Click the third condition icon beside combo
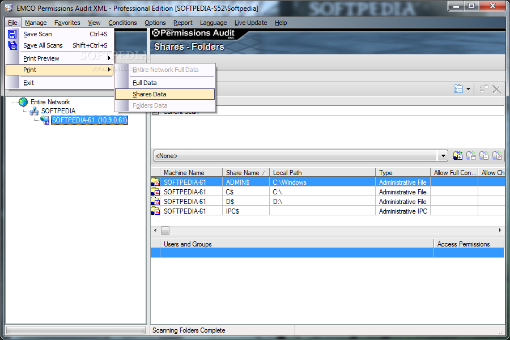This screenshot has height=340, width=510. (x=484, y=155)
